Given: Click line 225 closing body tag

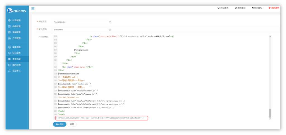Looking at the screenshot, I should (61, 111).
